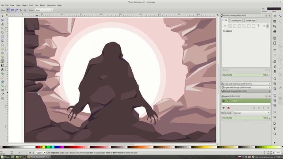Expand Export PNG Image docked panel

tap(246, 87)
